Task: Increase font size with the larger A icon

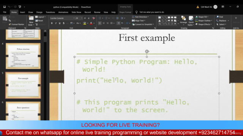Action: (x=85, y=18)
